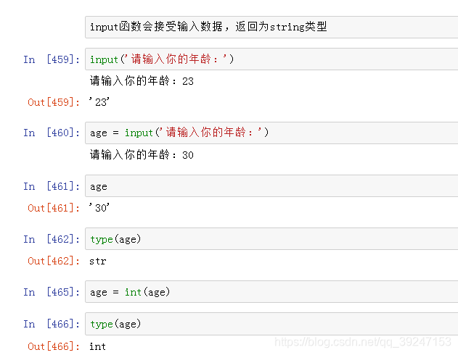458x355 pixels.
Task: Click the In [465] prompt label
Action: pos(52,292)
